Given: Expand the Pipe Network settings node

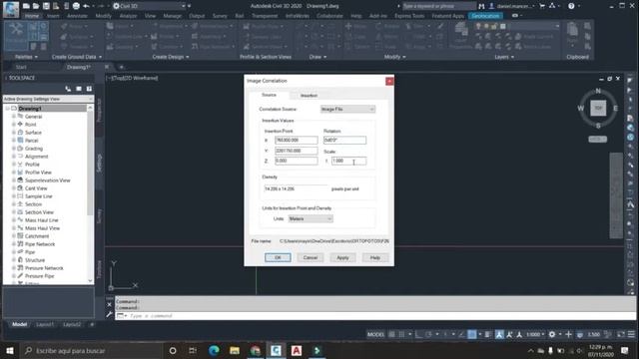Looking at the screenshot, I should [14, 244].
